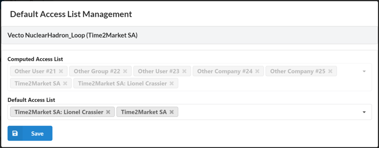This screenshot has height=148, width=379.
Task: Remove Lionel Crassier from Default Access List
Action: (x=108, y=112)
